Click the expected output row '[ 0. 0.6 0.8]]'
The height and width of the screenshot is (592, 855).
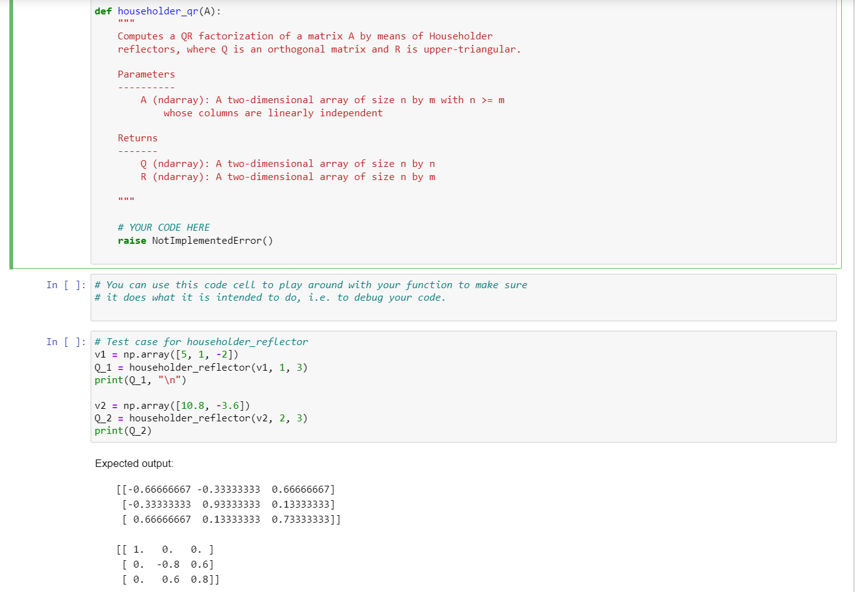171,579
